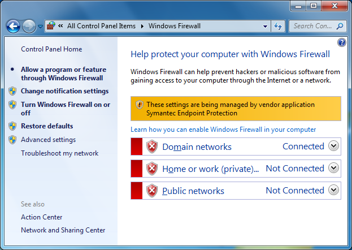The height and width of the screenshot is (250, 352).
Task: Click the red shield beside Public networks
Action: 152,191
